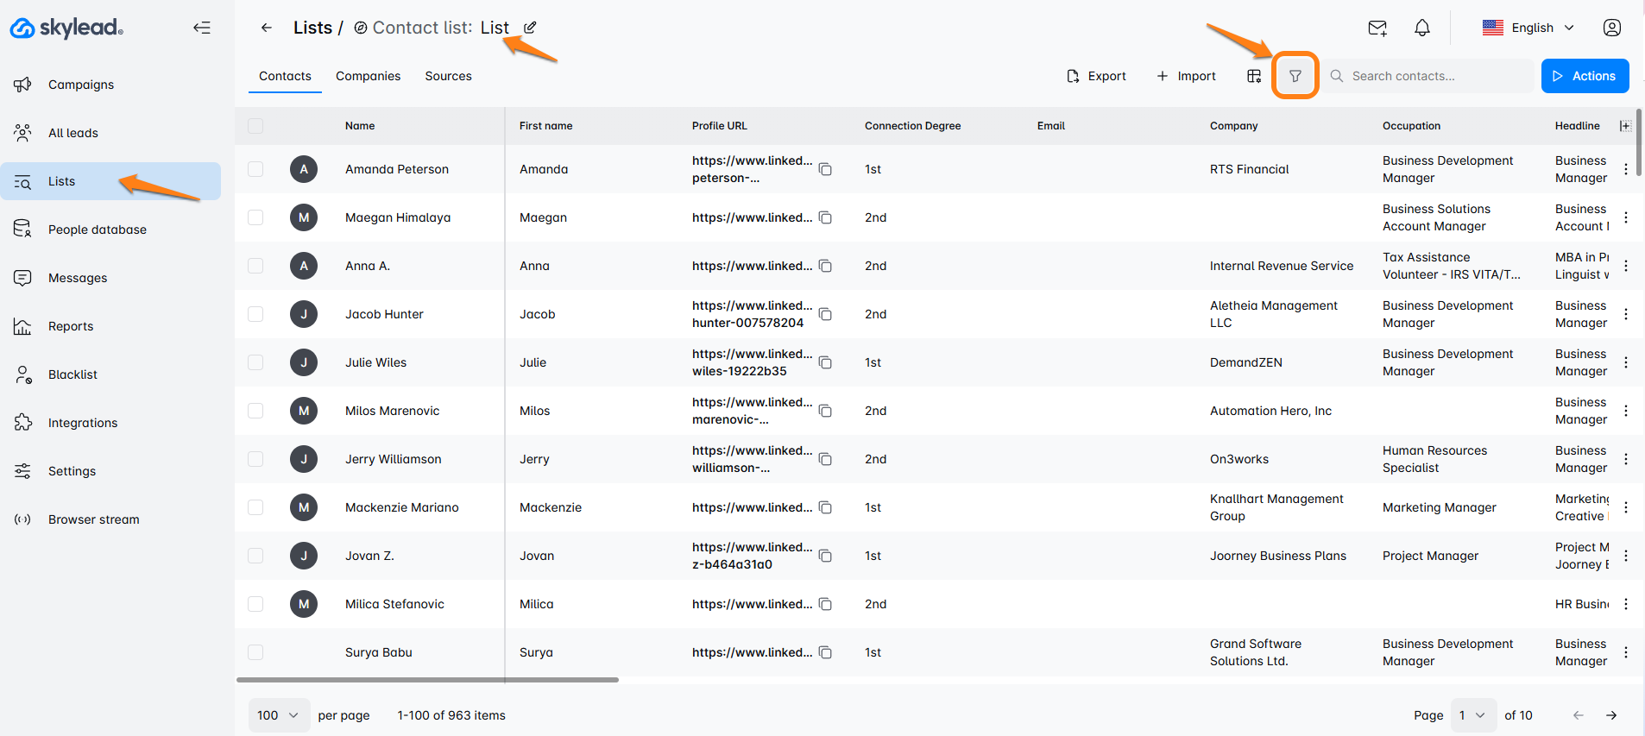Copy Julie Wiles's profile URL

pyautogui.click(x=825, y=362)
